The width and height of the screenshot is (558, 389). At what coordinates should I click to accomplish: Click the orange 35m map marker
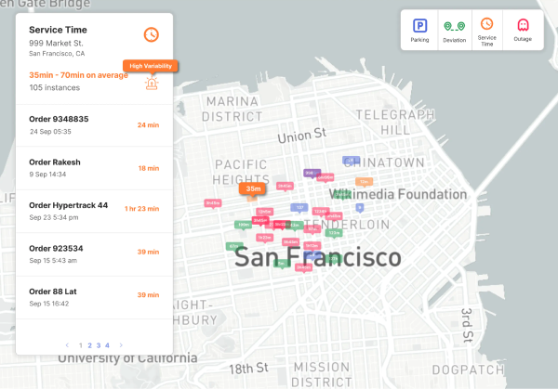(252, 188)
